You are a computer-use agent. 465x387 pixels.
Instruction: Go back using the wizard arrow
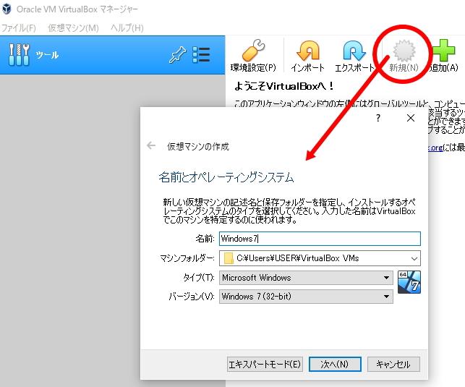click(x=151, y=145)
